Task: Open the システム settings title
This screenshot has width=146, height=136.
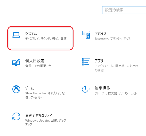Action: pyautogui.click(x=31, y=34)
